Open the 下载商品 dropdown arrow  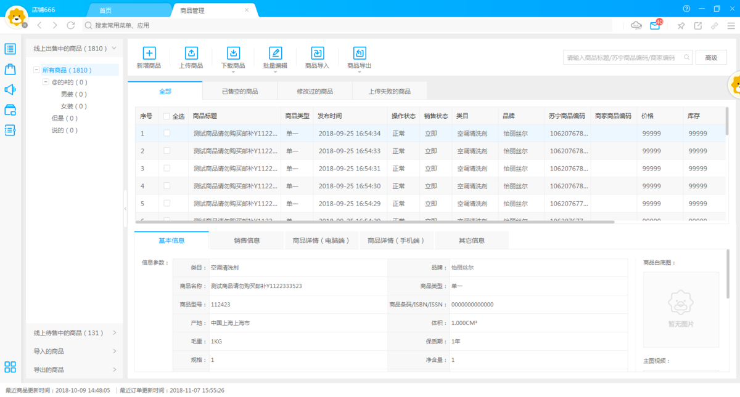tap(233, 72)
